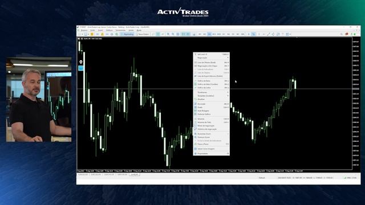This screenshot has width=365, height=205.
Task: Click the connection status indicator in status bar
Action: (351, 178)
